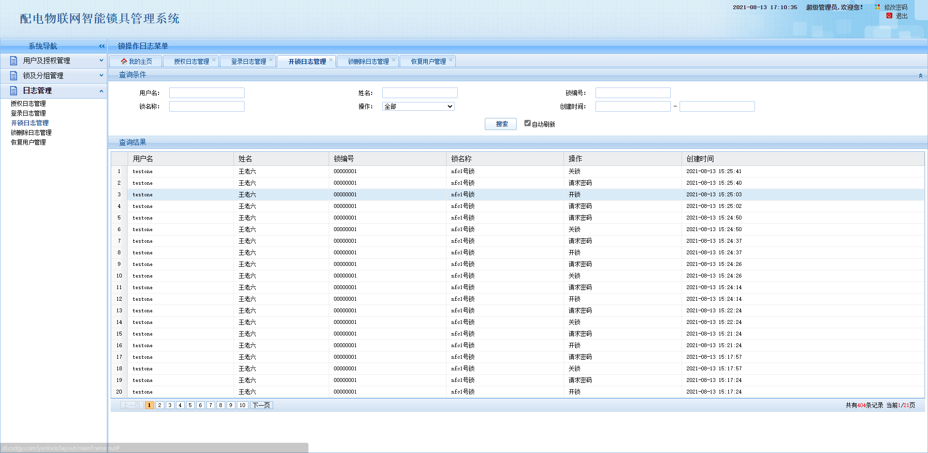The image size is (928, 453).
Task: Switch to the 锁删除日志管理 tab
Action: [368, 61]
